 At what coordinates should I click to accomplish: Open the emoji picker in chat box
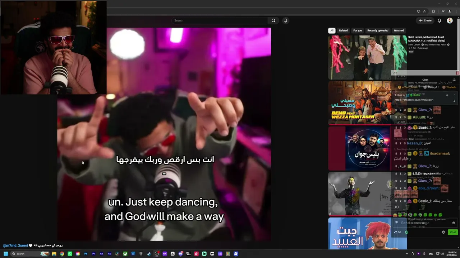(454, 223)
